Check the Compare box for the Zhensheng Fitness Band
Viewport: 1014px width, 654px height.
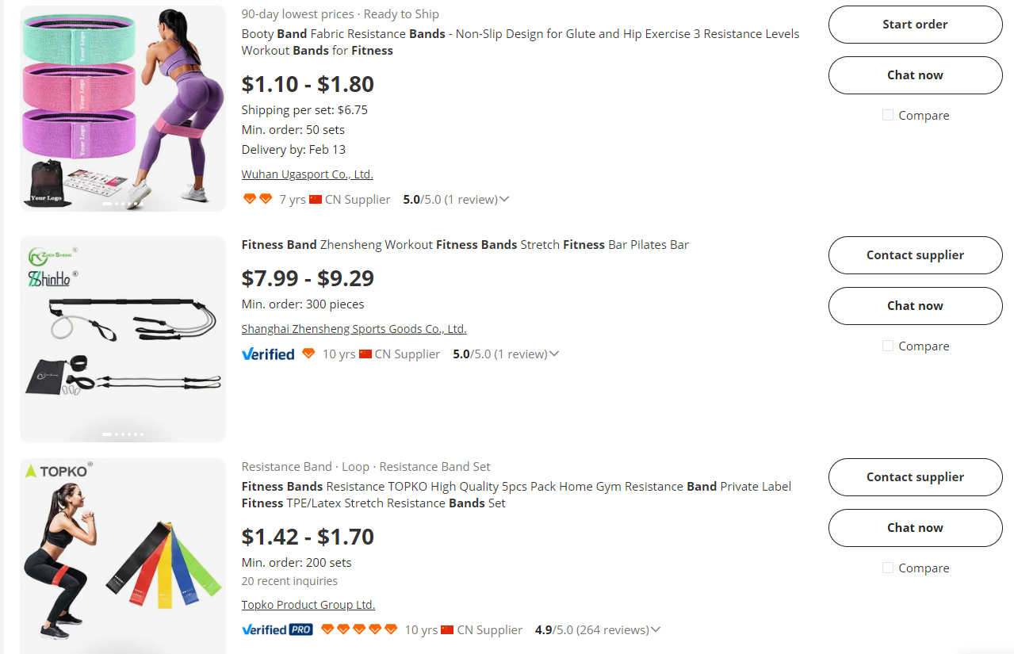coord(887,346)
